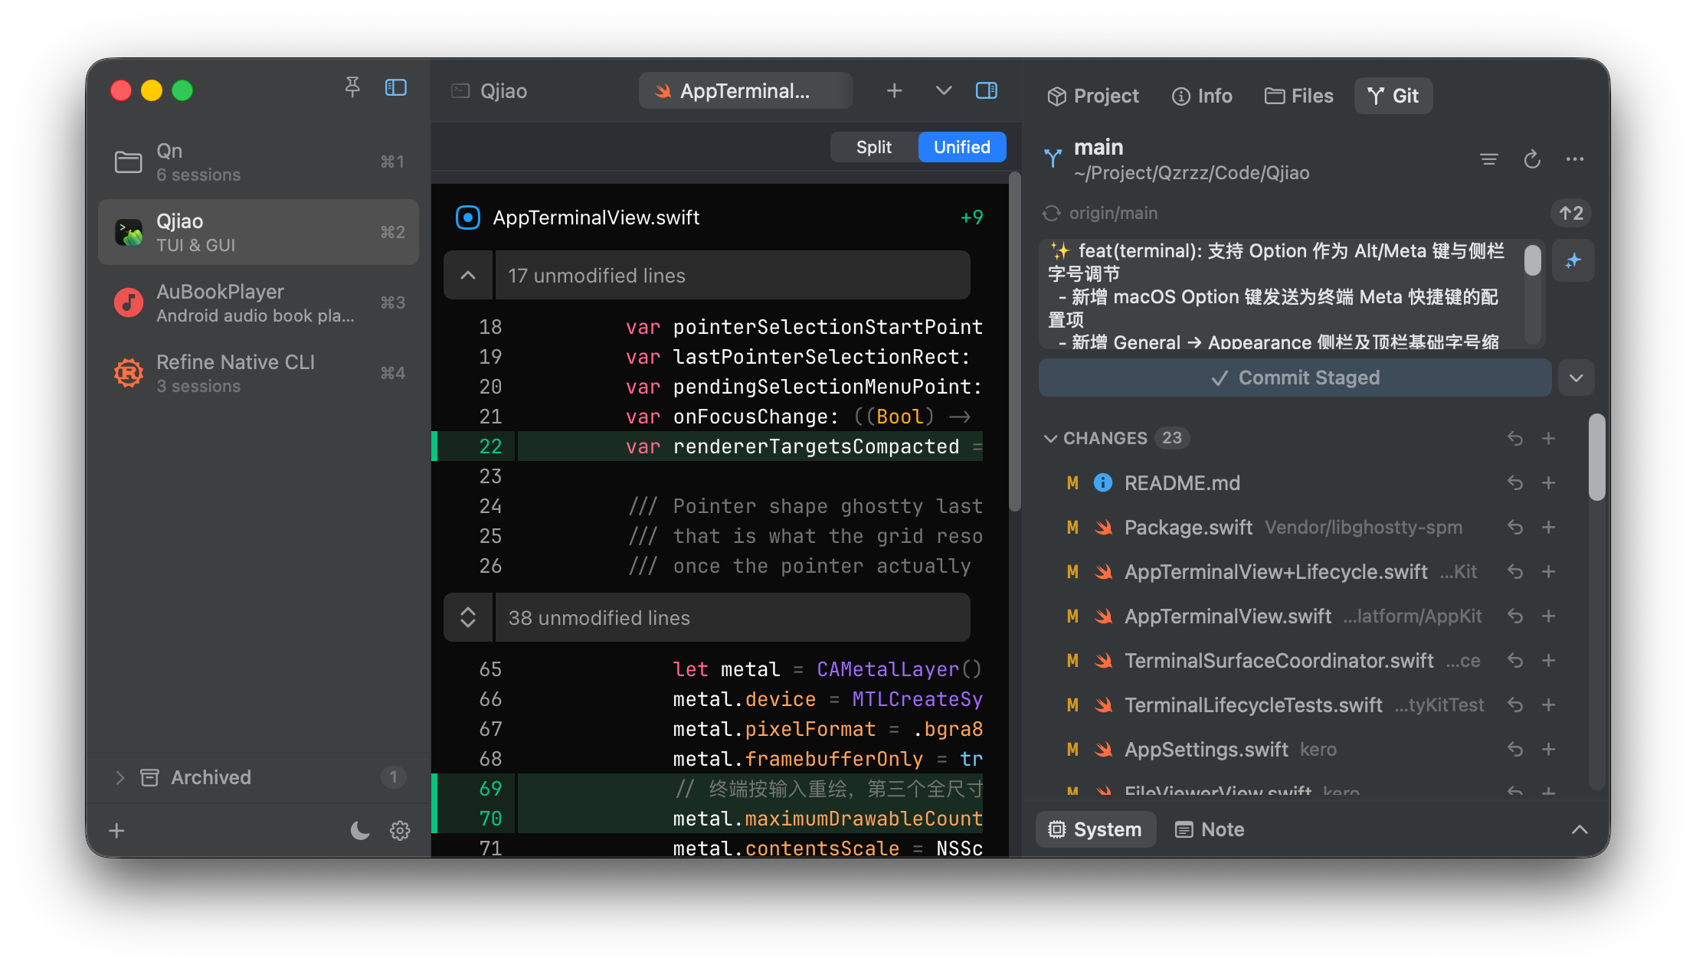The height and width of the screenshot is (971, 1696).
Task: Discard changes to TerminalSurfaceCoordinator.swift
Action: [x=1514, y=660]
